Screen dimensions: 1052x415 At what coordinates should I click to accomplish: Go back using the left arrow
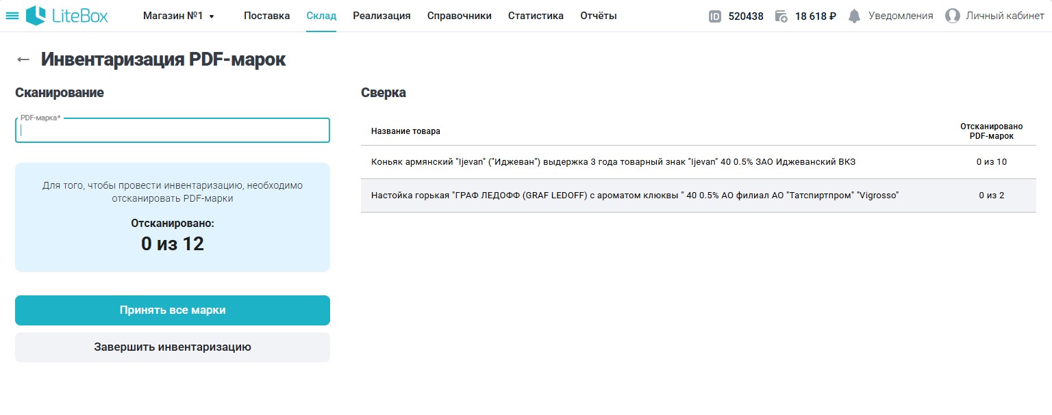click(x=23, y=59)
